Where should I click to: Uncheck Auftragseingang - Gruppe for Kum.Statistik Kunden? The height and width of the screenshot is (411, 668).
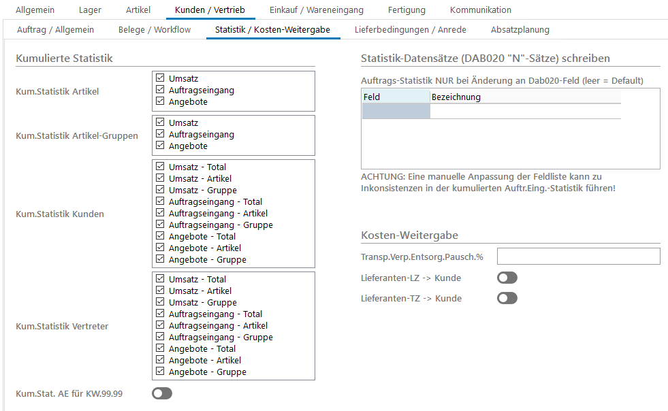pyautogui.click(x=160, y=225)
